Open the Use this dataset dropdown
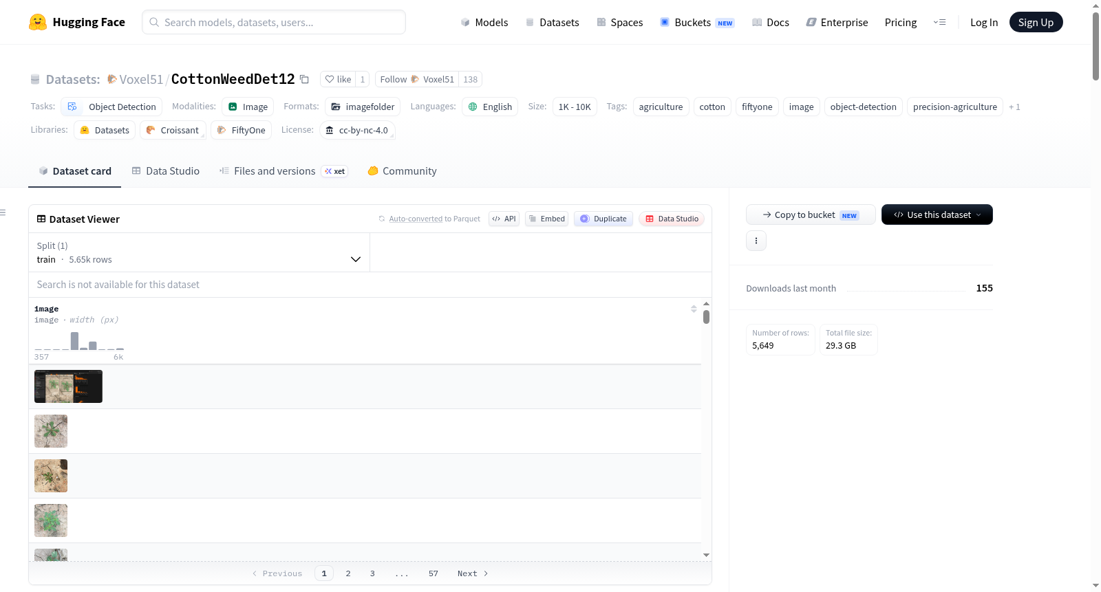Image resolution: width=1101 pixels, height=592 pixels. [937, 215]
